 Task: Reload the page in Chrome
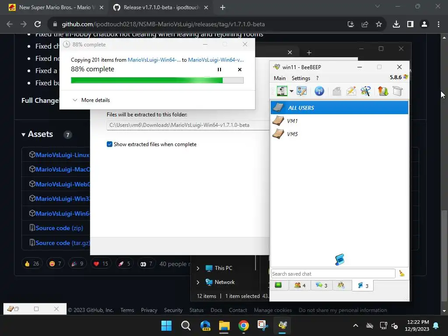(x=38, y=24)
